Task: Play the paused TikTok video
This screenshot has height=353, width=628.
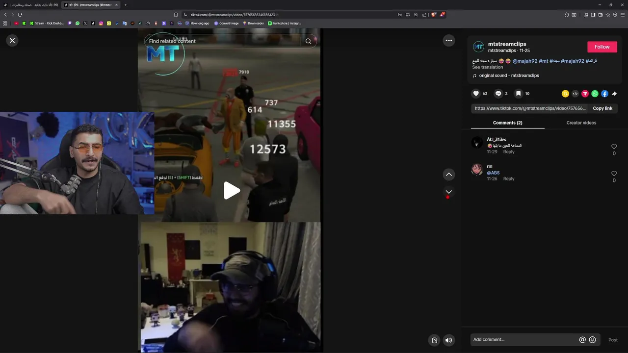Action: 232,191
